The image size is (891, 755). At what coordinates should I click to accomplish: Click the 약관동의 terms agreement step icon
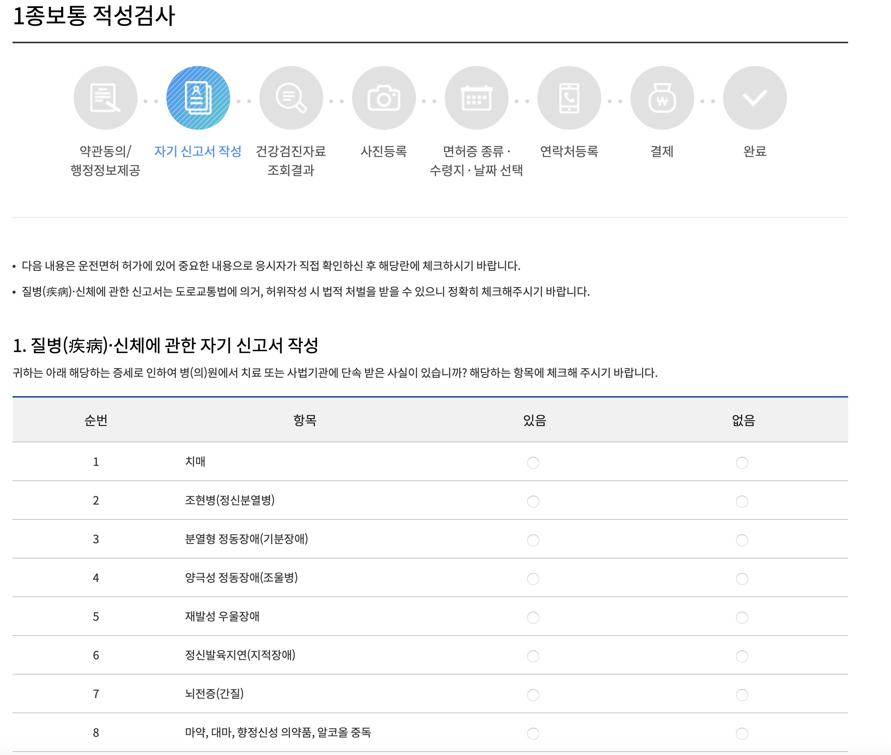click(x=105, y=98)
